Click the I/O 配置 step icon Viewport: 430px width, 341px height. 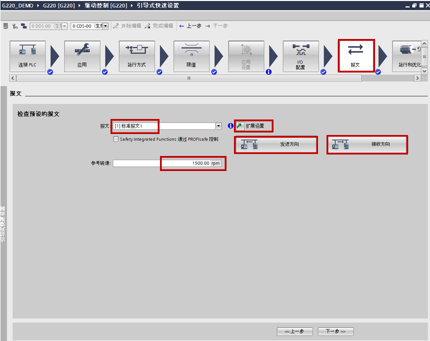click(x=300, y=56)
